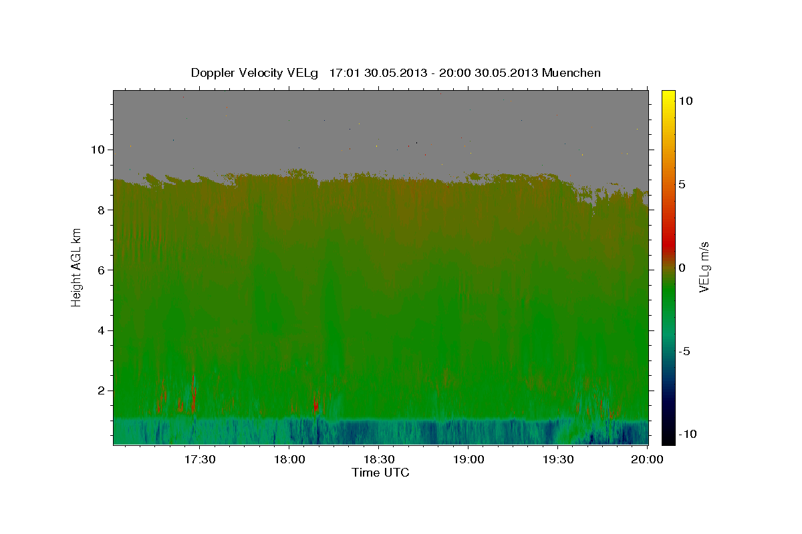
Task: Click the colorbar value -5
Action: coord(684,351)
